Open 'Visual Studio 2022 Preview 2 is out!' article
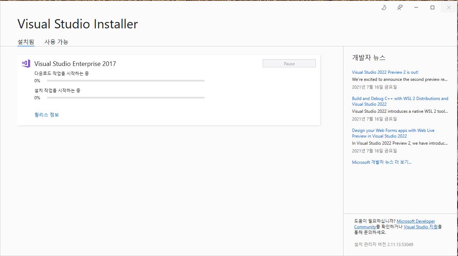458x256 pixels. 385,72
